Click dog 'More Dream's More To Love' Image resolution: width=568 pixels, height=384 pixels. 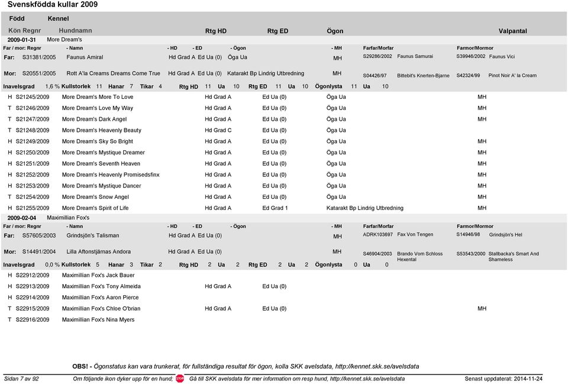pos(98,96)
